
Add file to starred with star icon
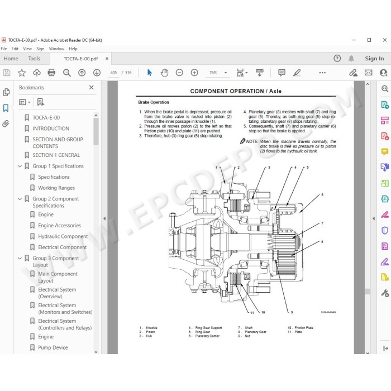[x=22, y=73]
